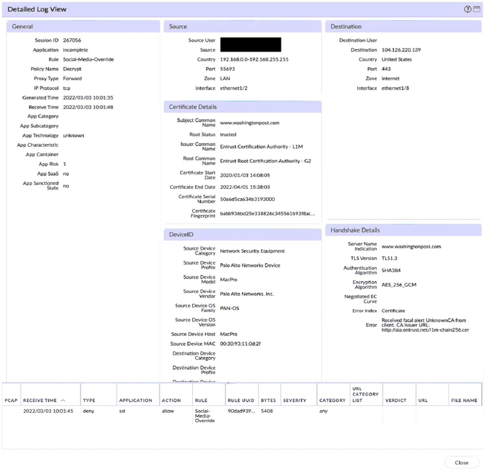The height and width of the screenshot is (473, 485).
Task: Click Policy Name value 'Decrypt'
Action: click(72, 69)
